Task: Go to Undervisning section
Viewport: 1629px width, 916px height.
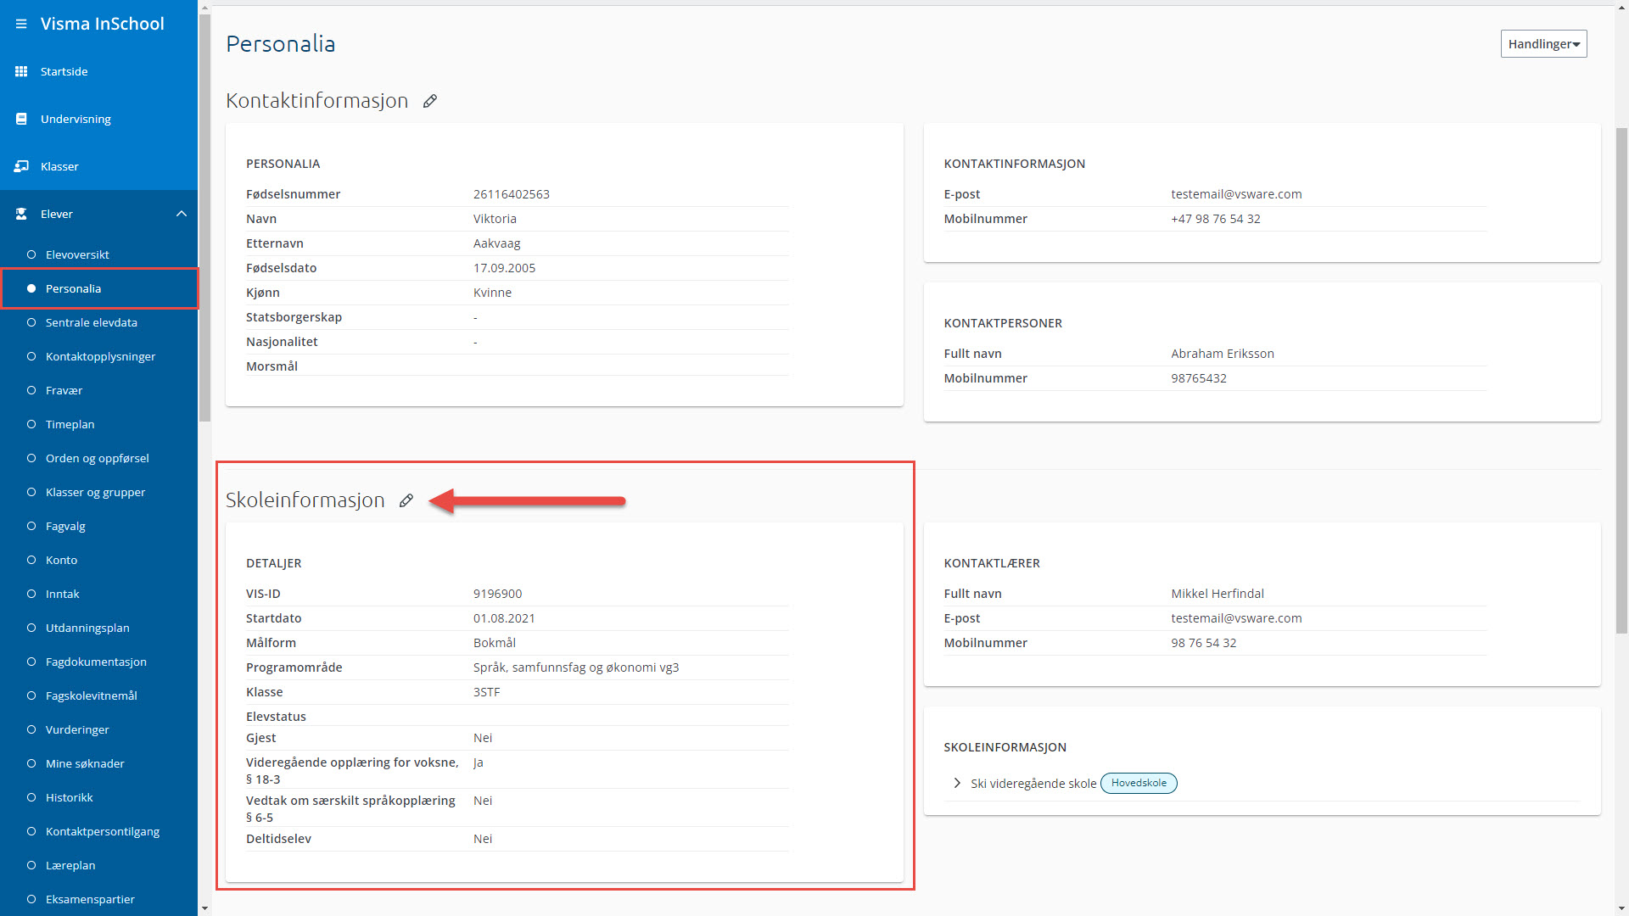Action: (76, 119)
